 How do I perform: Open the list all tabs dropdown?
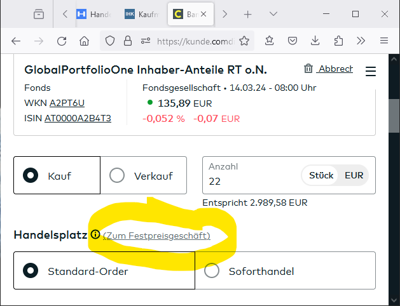click(273, 14)
